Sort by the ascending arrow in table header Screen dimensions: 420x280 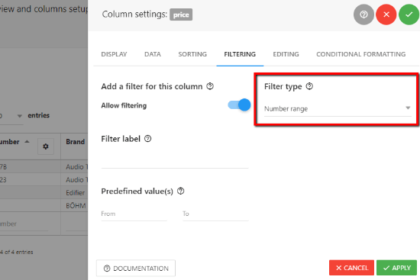coord(27,142)
